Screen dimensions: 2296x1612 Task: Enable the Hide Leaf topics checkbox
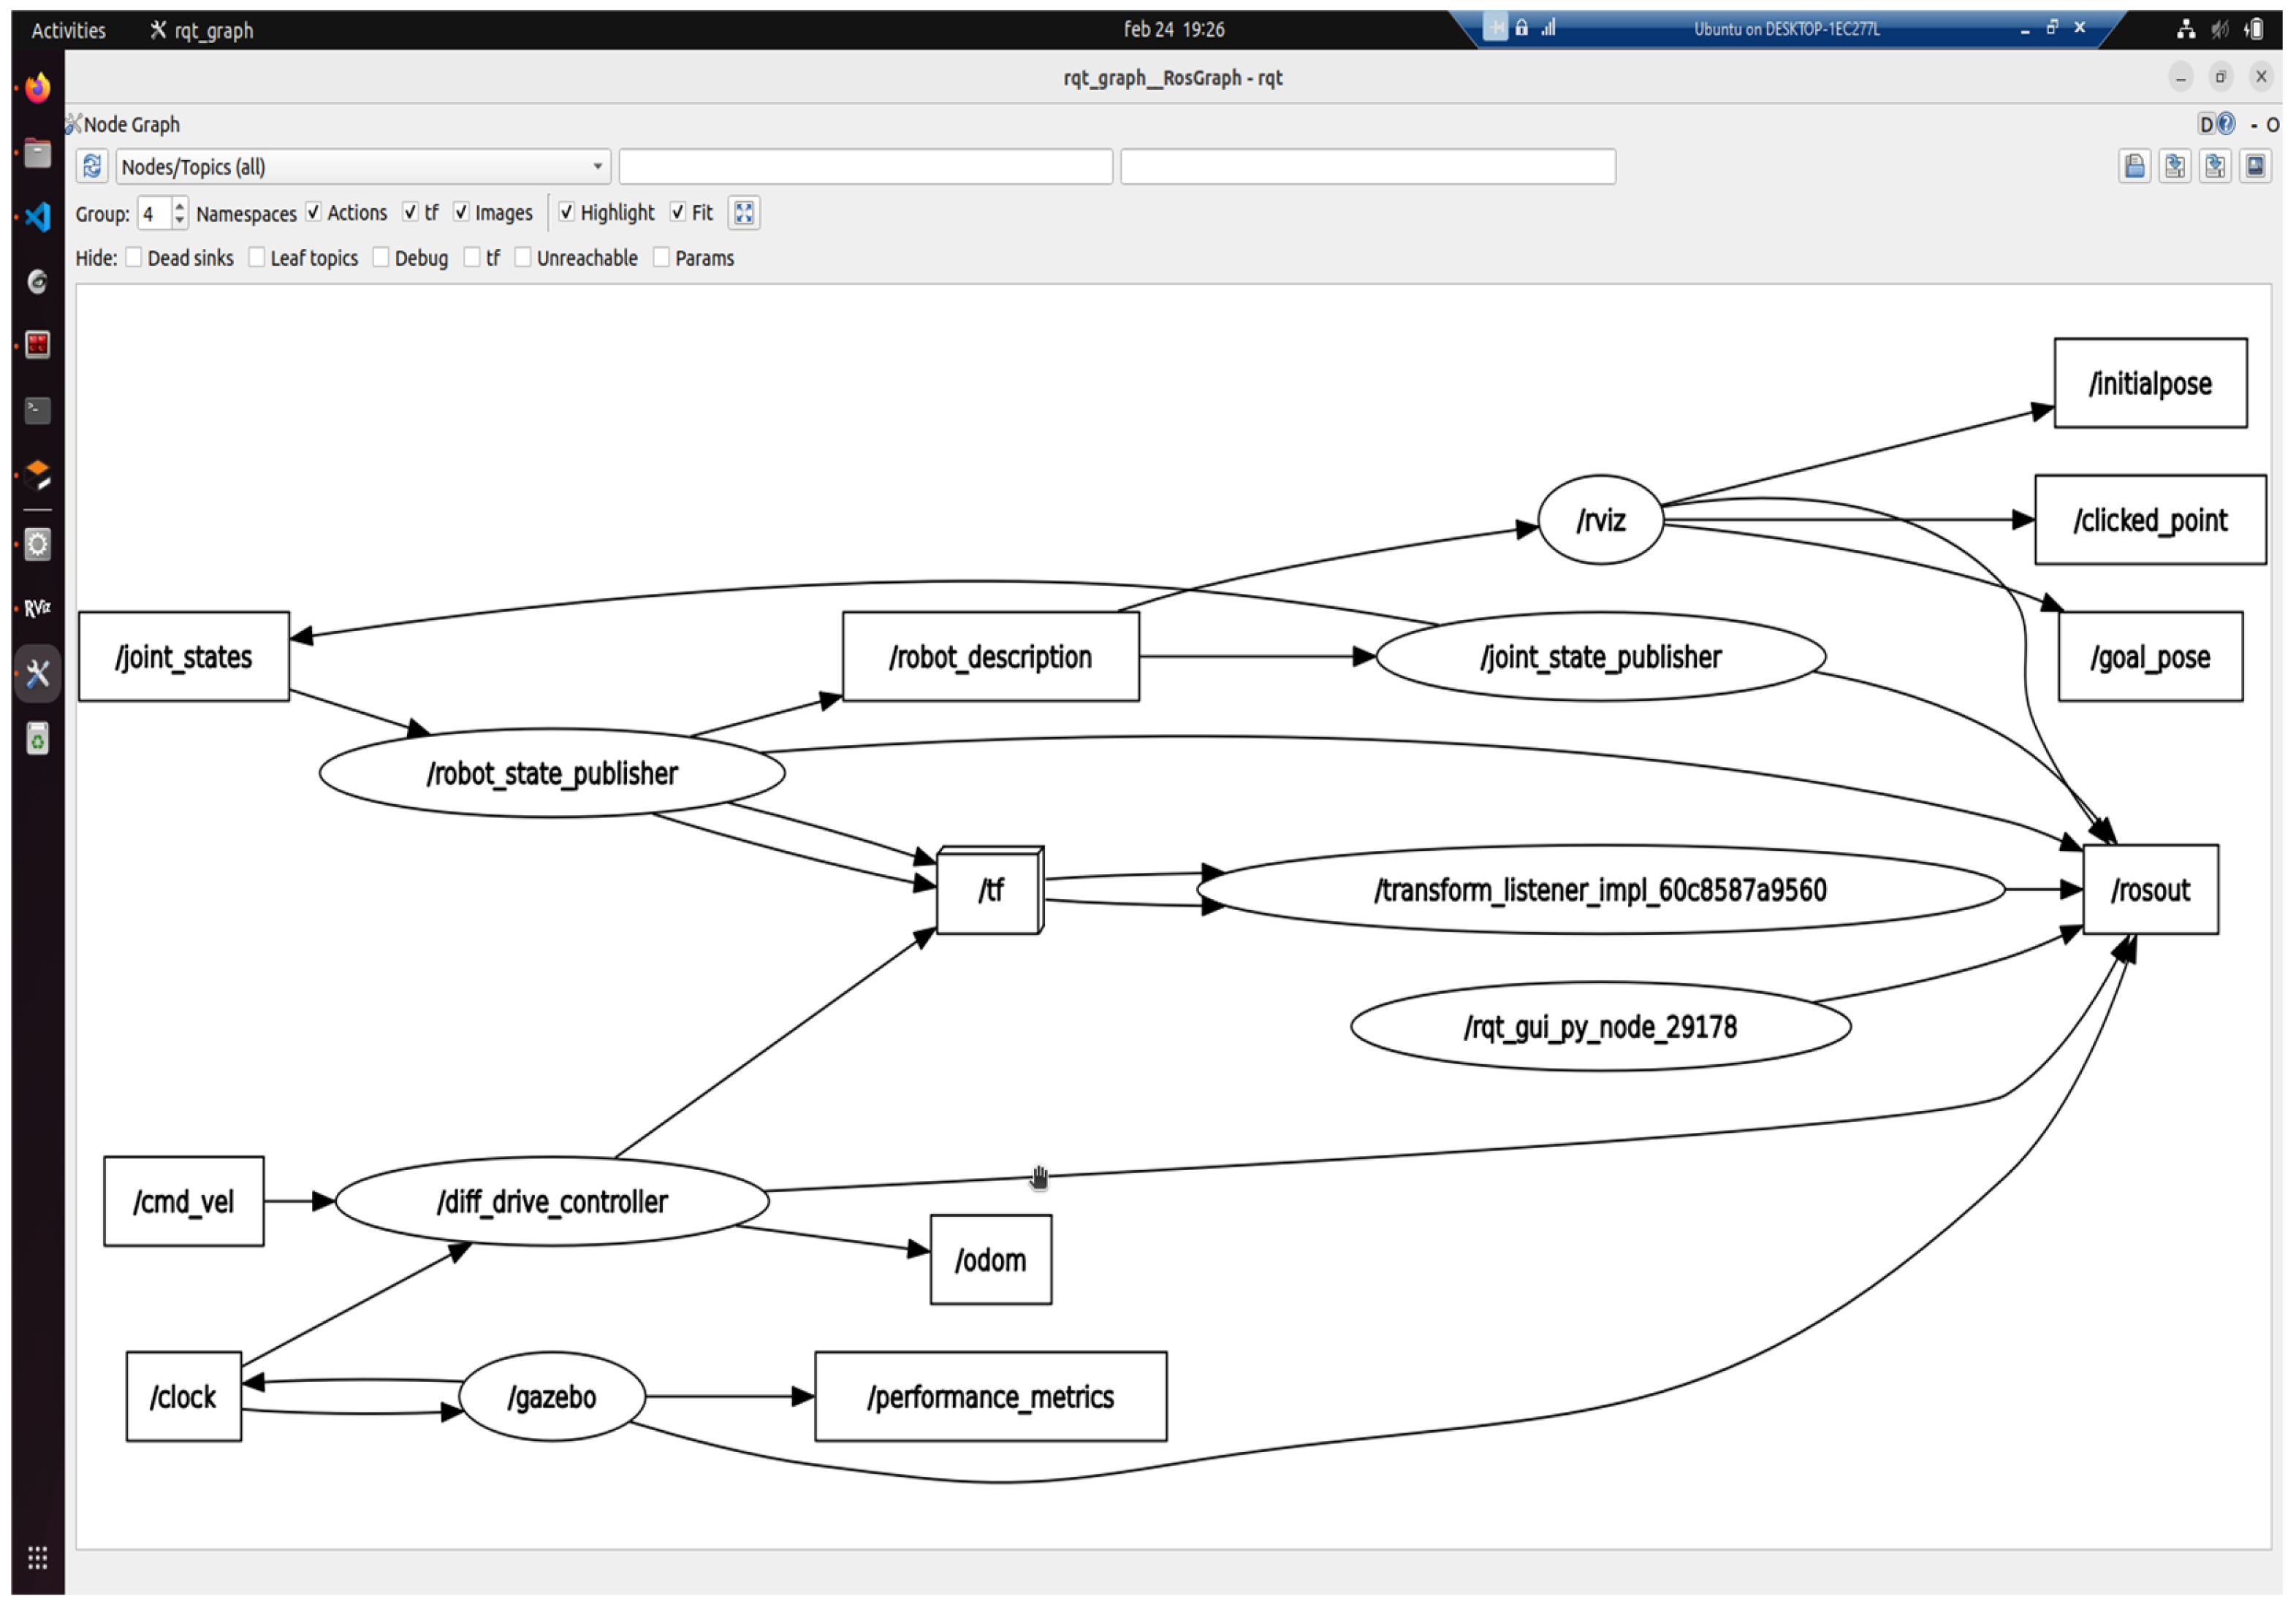(x=257, y=258)
